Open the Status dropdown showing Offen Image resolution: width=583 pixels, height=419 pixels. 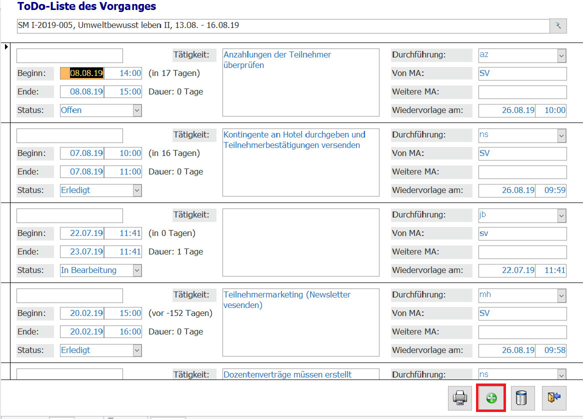point(137,110)
